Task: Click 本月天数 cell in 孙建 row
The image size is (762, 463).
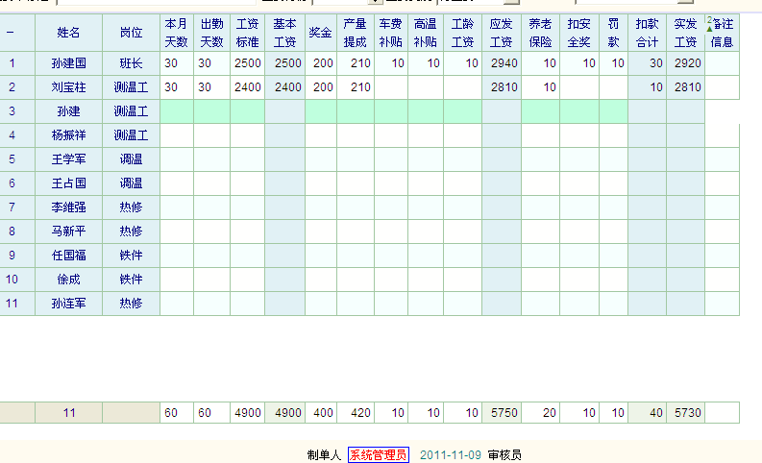Action: 176,111
